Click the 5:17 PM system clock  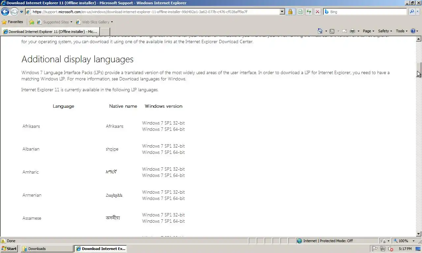(405, 249)
